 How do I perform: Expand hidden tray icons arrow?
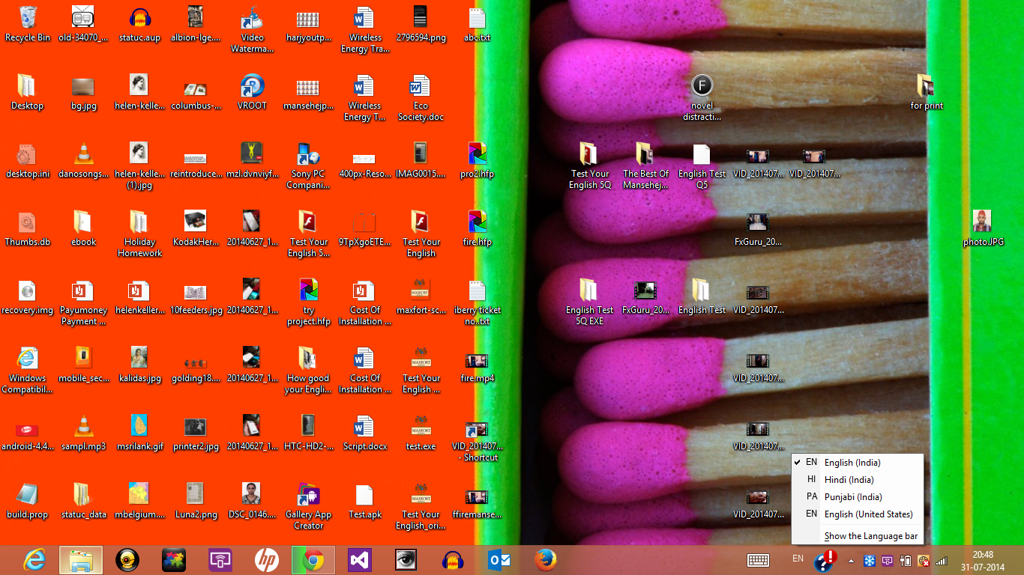(x=851, y=561)
